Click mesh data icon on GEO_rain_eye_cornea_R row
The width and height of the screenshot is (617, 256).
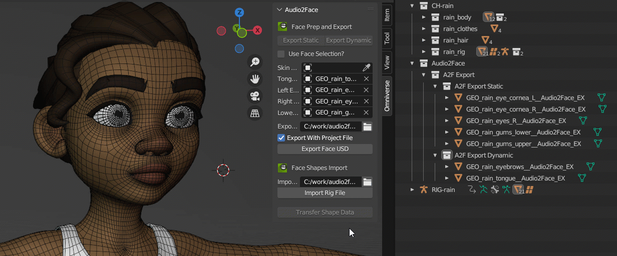click(602, 109)
